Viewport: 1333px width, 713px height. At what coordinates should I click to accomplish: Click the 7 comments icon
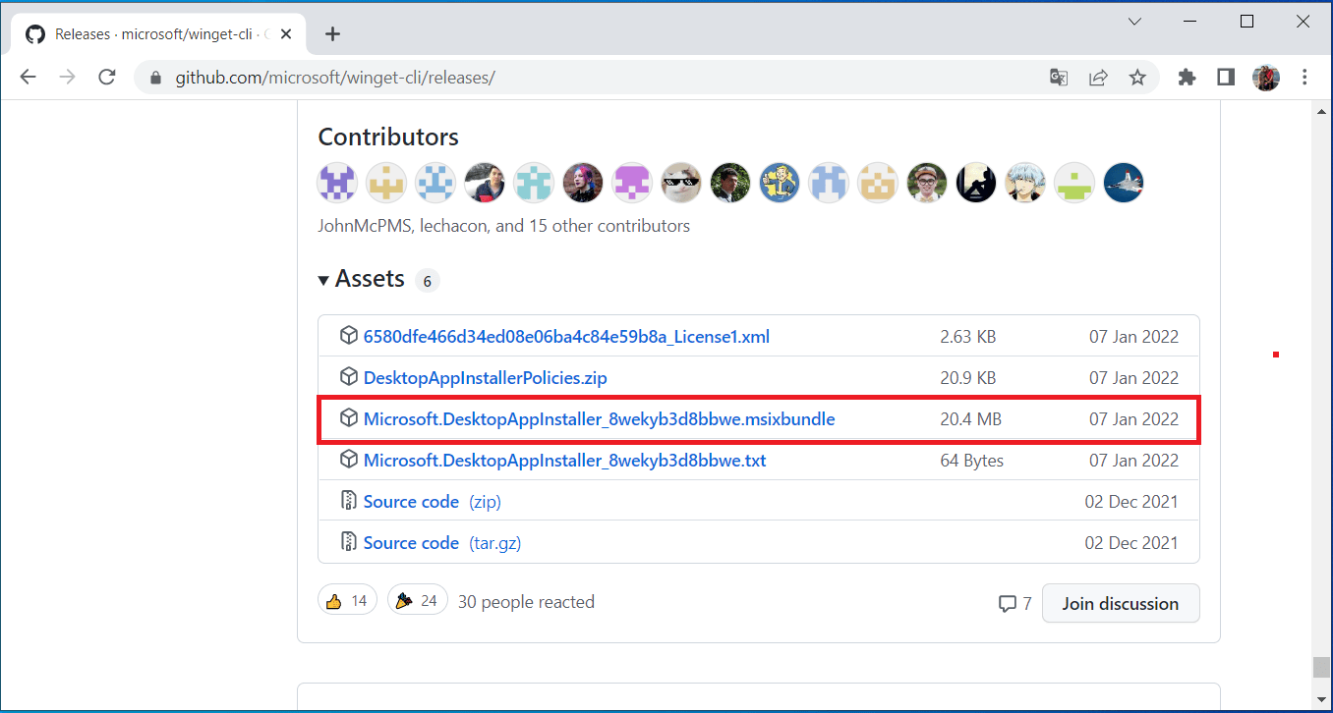point(1014,603)
